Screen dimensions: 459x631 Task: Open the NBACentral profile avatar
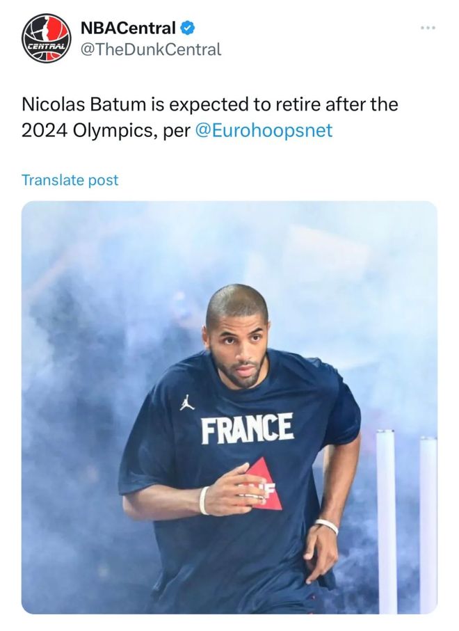tap(47, 38)
